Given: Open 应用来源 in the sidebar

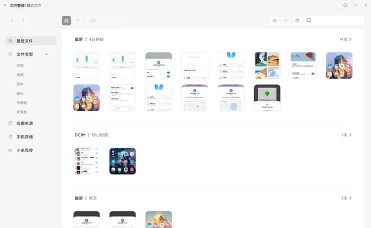Looking at the screenshot, I should point(25,123).
